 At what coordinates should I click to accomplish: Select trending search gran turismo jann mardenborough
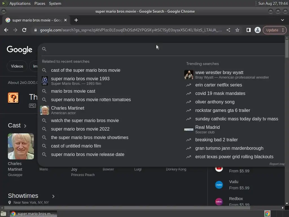229,148
